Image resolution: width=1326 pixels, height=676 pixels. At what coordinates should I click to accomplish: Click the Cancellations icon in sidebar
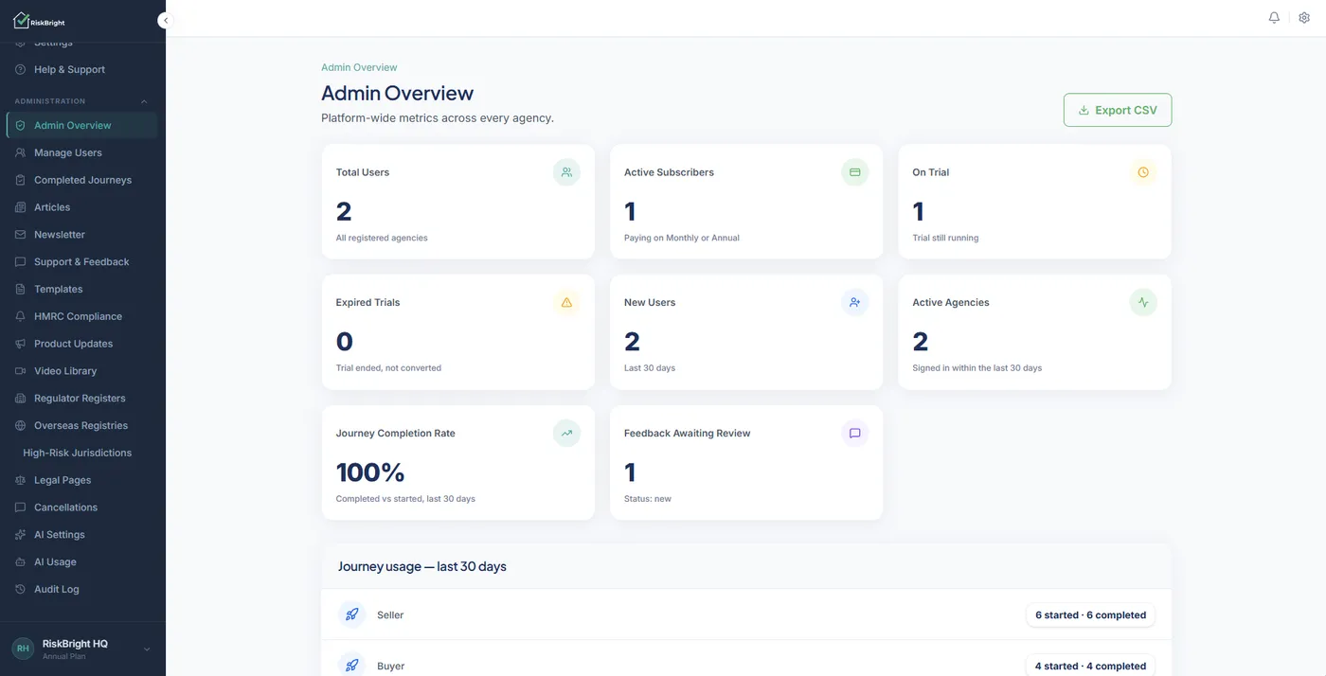click(21, 507)
